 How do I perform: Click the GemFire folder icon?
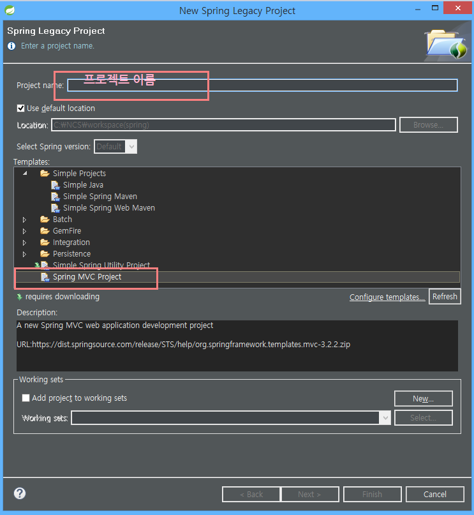(x=45, y=231)
